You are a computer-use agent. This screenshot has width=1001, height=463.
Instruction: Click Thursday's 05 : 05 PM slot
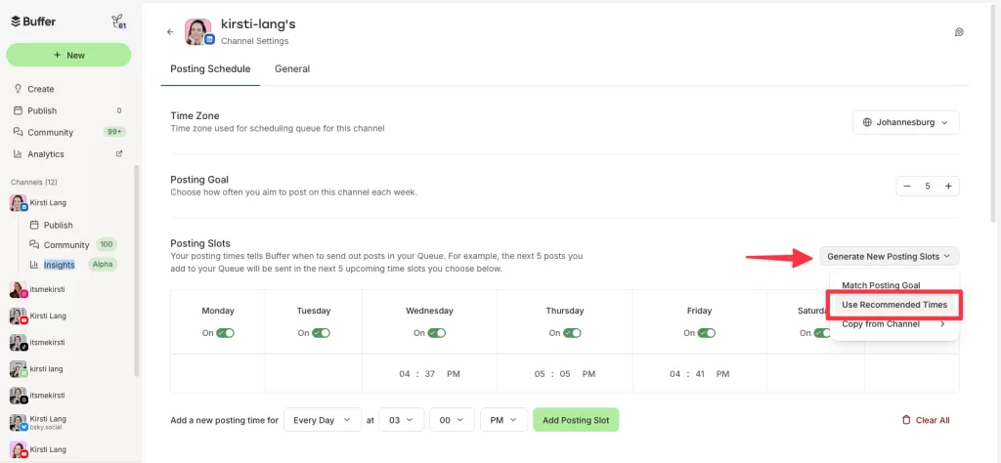[564, 374]
